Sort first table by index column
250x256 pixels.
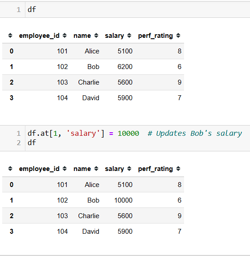[x=10, y=36]
